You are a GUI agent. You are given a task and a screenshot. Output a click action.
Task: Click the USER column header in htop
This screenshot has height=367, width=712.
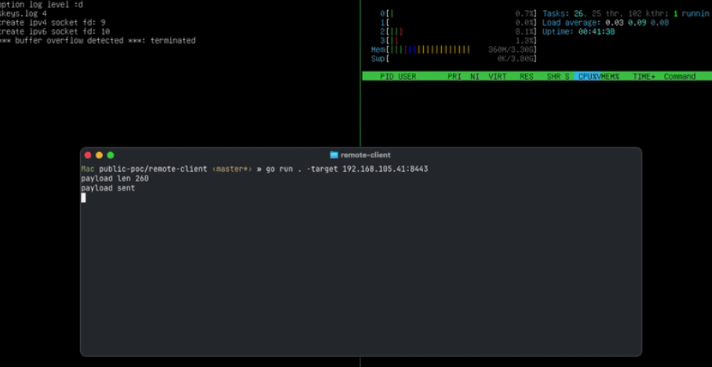[407, 77]
